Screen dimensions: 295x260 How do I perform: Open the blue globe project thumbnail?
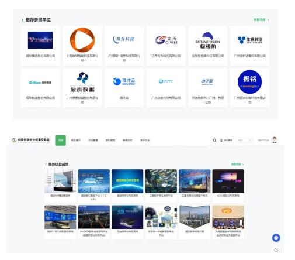pos(127,181)
